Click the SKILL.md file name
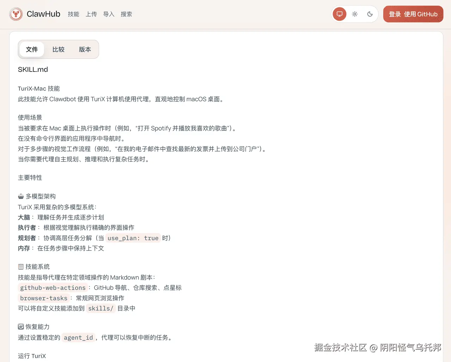This screenshot has height=362, width=451. [33, 70]
